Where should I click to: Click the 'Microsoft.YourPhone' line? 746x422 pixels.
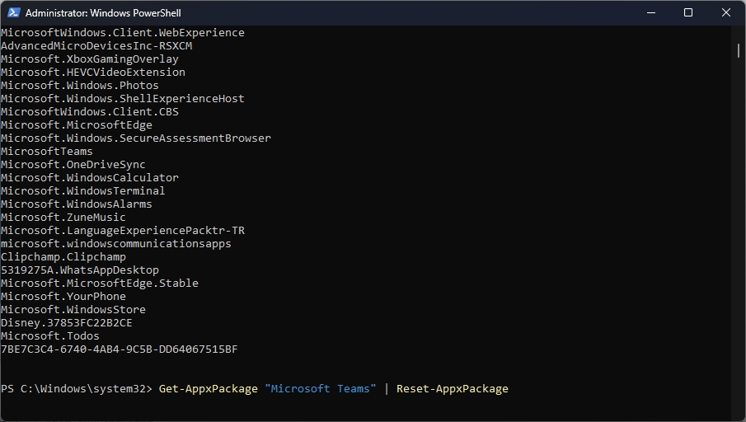63,297
